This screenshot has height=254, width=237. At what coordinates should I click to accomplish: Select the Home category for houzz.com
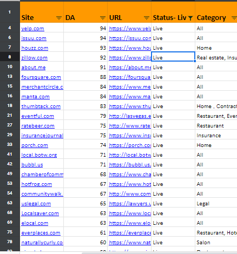click(216, 47)
